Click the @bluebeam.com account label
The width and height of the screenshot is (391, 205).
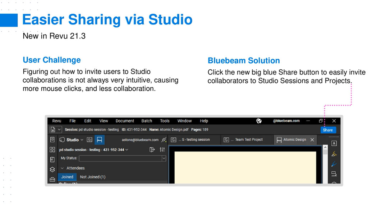coord(286,121)
